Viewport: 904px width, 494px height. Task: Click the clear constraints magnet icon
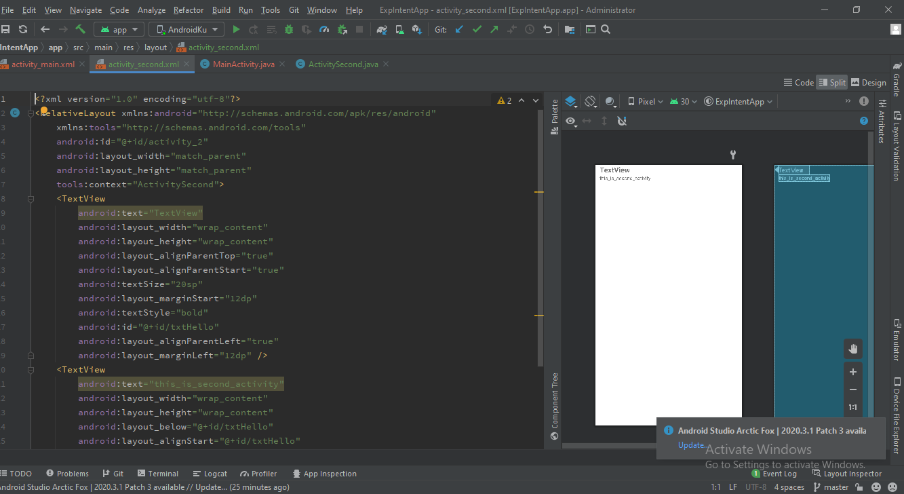click(622, 121)
